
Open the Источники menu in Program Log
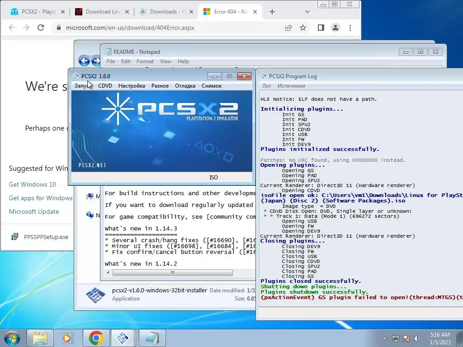click(291, 86)
